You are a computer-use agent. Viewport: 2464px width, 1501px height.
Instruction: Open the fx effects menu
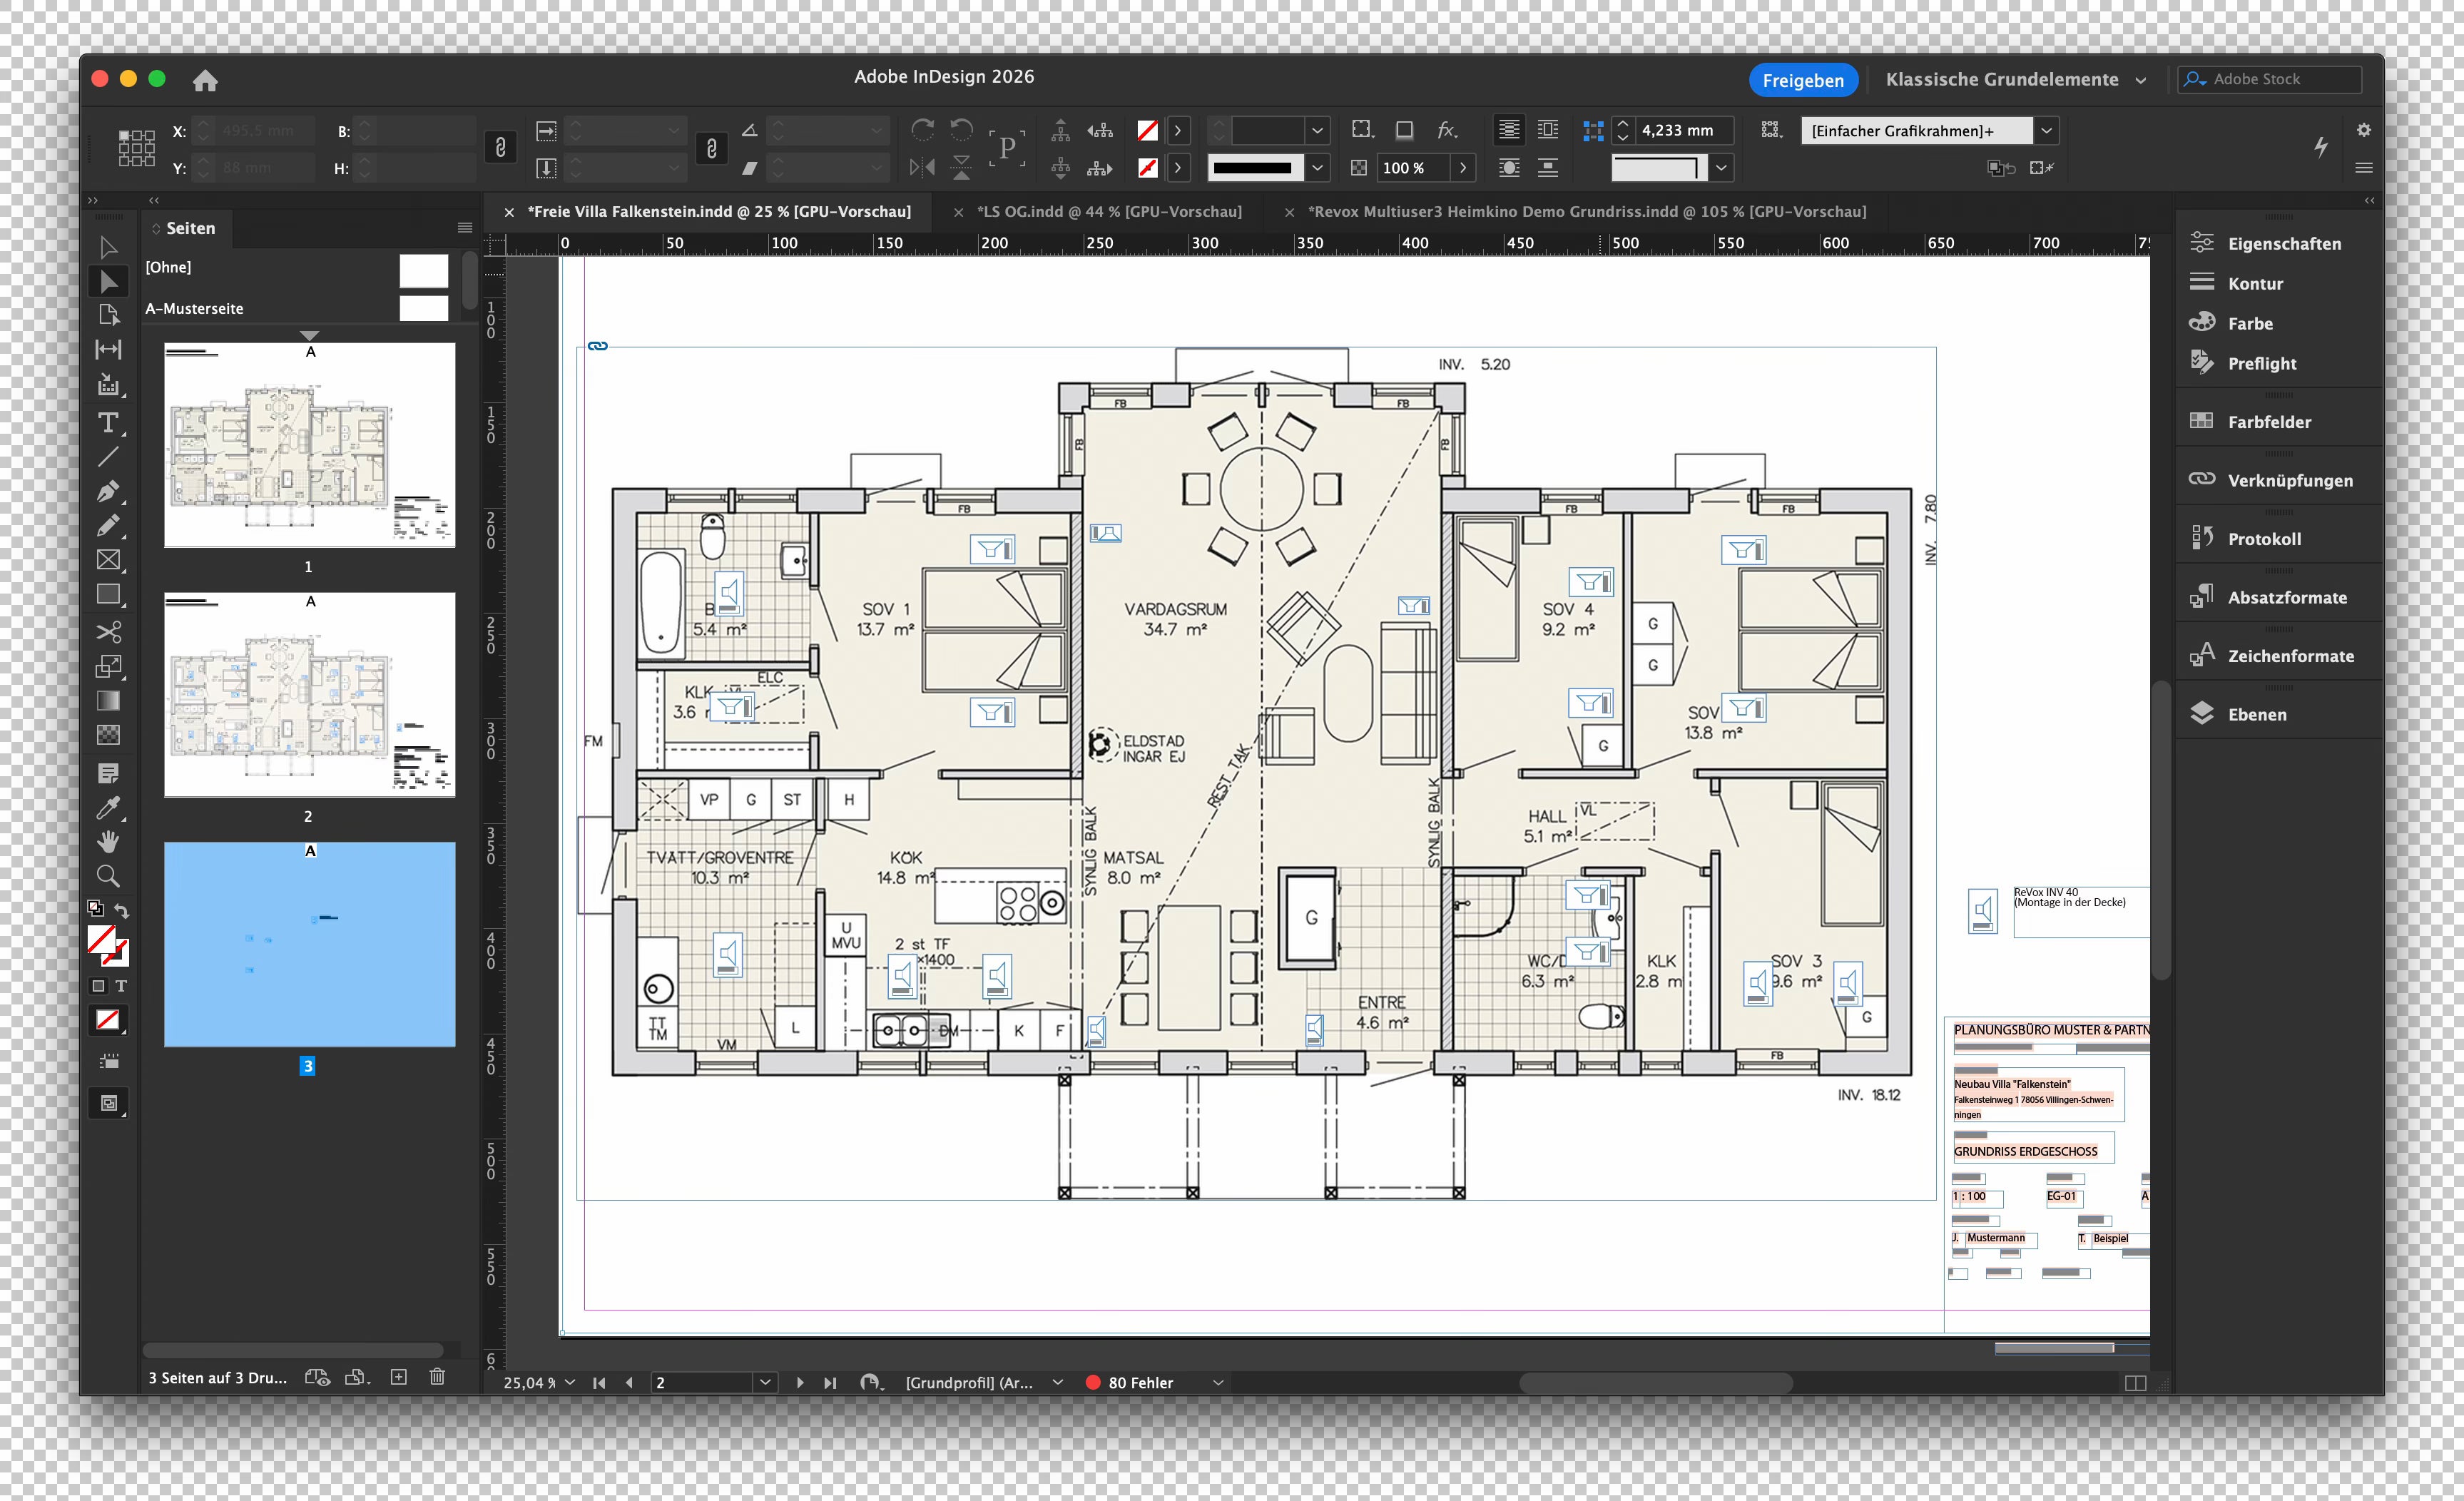coord(1447,130)
